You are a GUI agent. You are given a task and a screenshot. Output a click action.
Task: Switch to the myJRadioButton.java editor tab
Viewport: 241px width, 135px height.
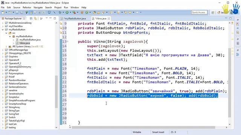coord(75,18)
